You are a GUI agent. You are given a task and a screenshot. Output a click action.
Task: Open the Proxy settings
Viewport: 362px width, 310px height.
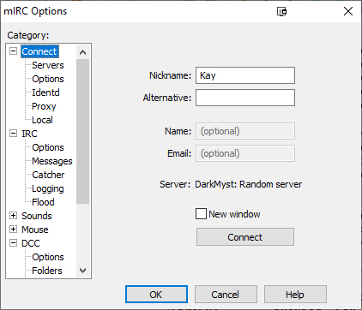coord(44,106)
